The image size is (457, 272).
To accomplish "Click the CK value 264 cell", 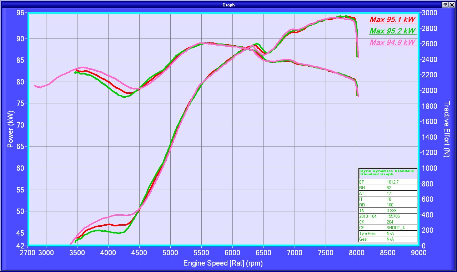I will [401, 222].
